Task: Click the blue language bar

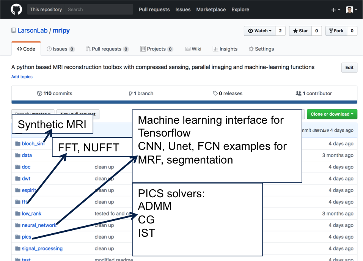Action: point(184,102)
